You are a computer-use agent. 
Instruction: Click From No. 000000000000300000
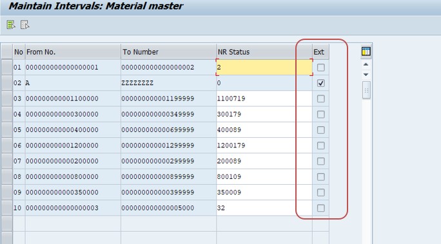tap(73, 115)
